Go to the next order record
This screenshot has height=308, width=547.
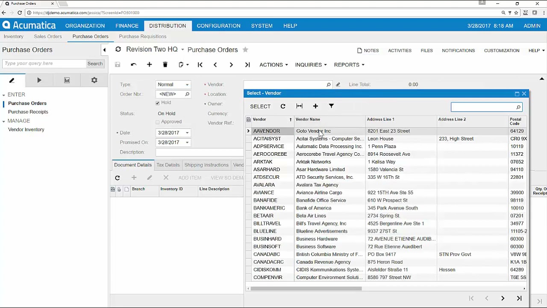coord(231,65)
